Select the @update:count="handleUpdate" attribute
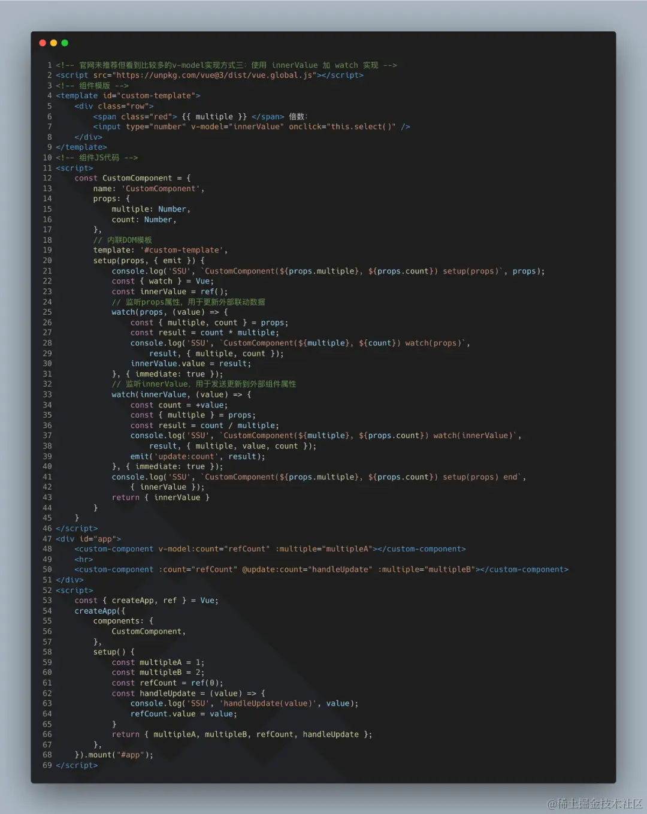The width and height of the screenshot is (647, 814). tap(307, 569)
